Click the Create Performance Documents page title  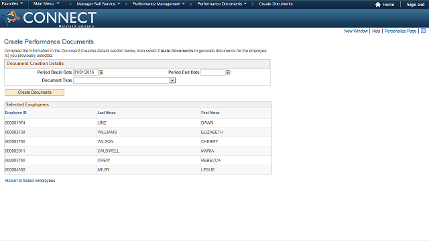(49, 42)
